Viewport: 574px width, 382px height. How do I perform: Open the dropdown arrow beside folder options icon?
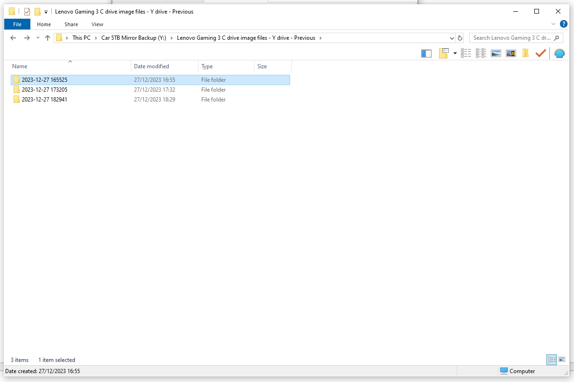455,54
